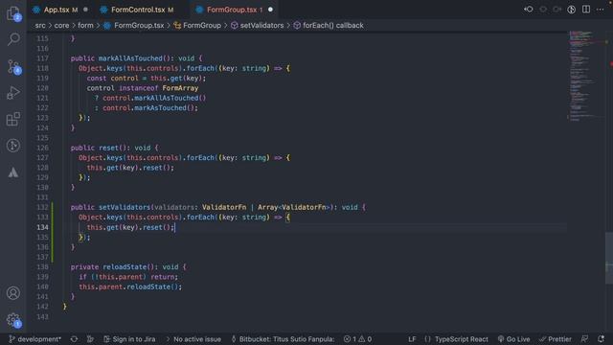The width and height of the screenshot is (613, 345).
Task: Click line number 117 in gutter
Action: (x=42, y=58)
